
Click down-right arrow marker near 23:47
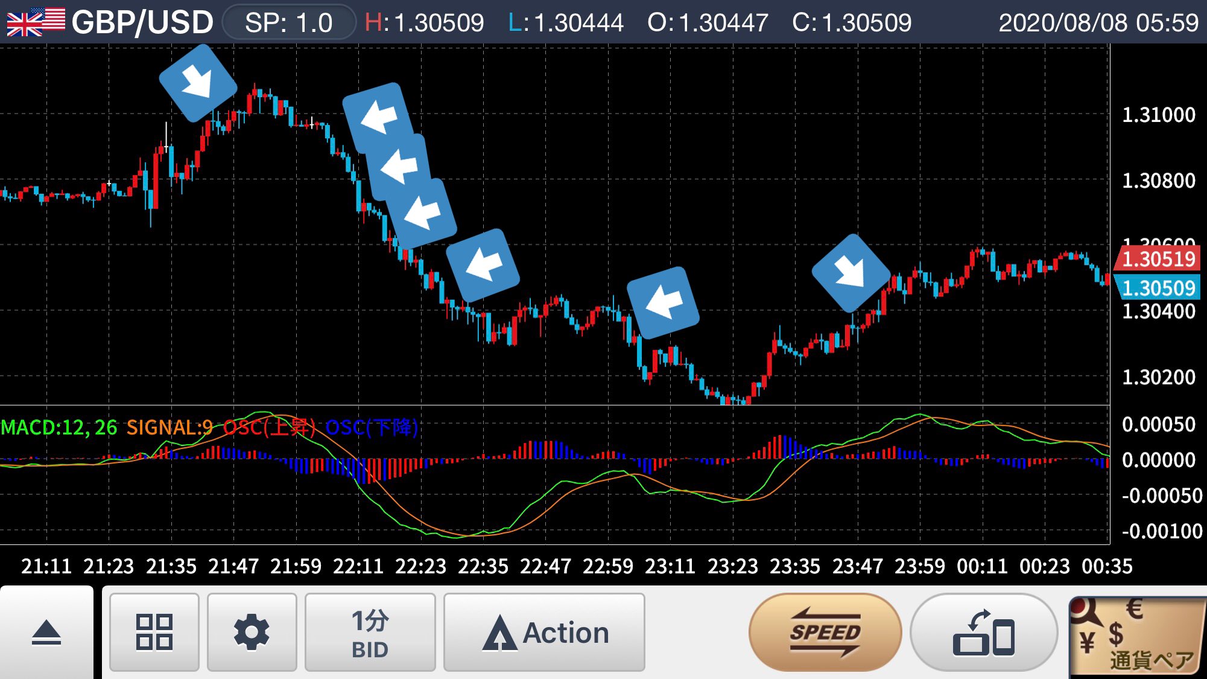851,273
